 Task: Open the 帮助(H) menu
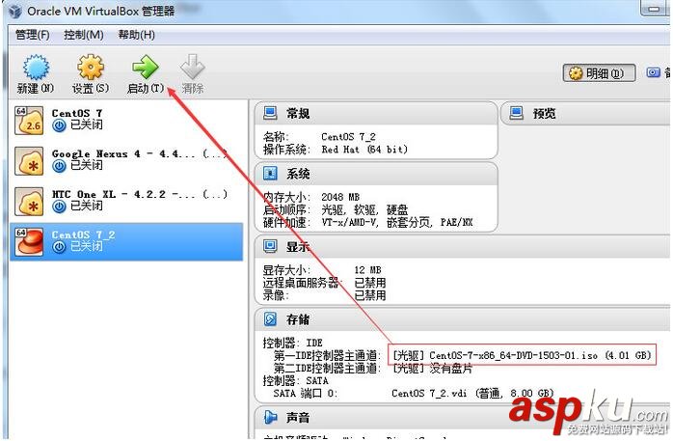[137, 35]
